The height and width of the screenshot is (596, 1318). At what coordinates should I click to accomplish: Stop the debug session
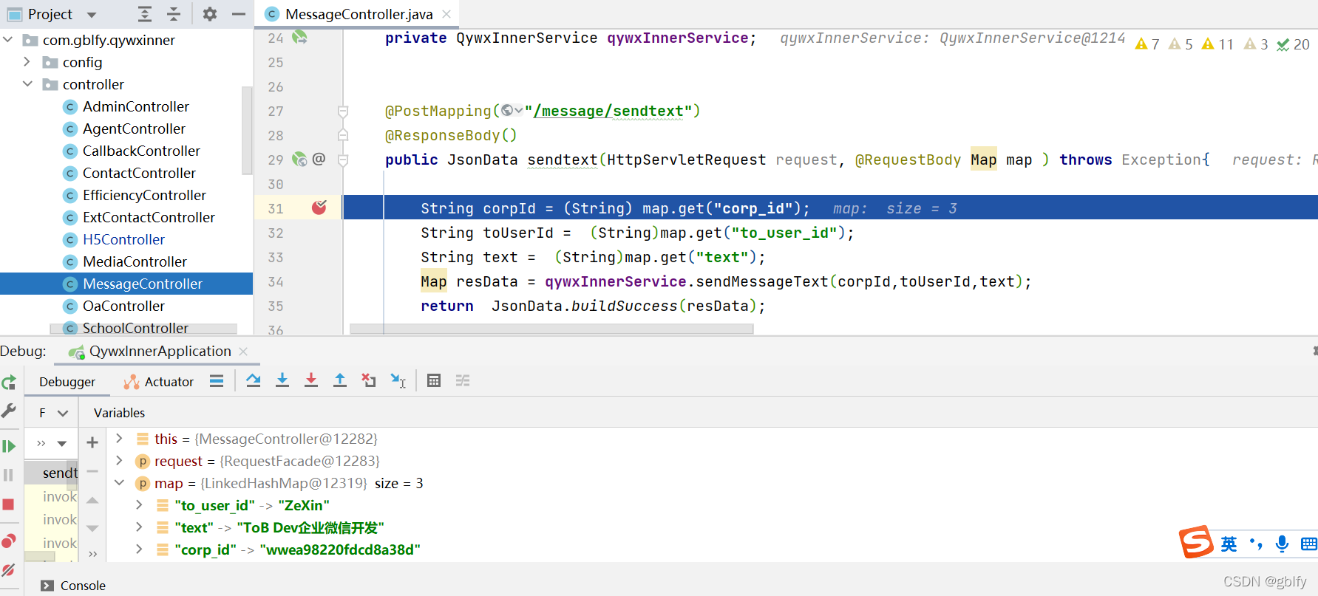point(9,504)
